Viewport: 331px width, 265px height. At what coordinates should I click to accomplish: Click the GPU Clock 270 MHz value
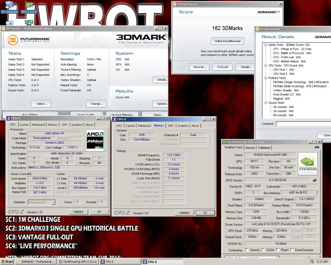(x=252, y=231)
